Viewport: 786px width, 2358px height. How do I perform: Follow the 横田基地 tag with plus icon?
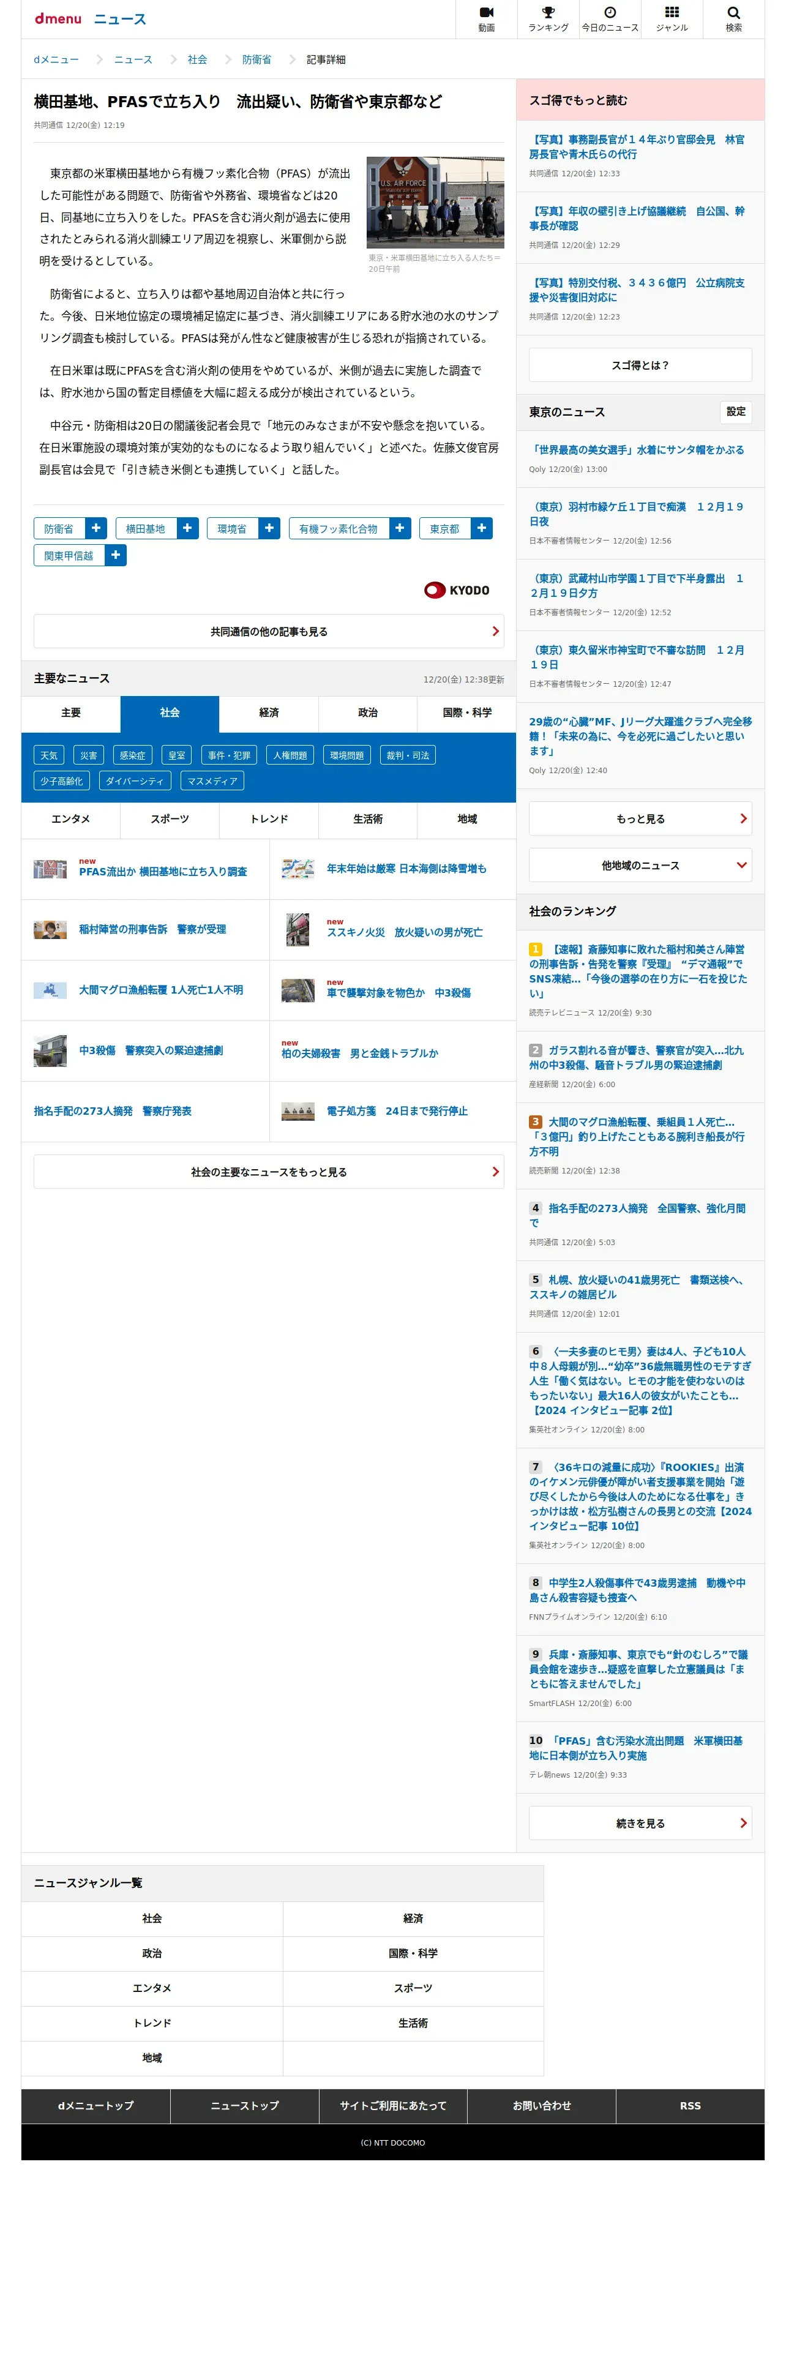pyautogui.click(x=187, y=528)
